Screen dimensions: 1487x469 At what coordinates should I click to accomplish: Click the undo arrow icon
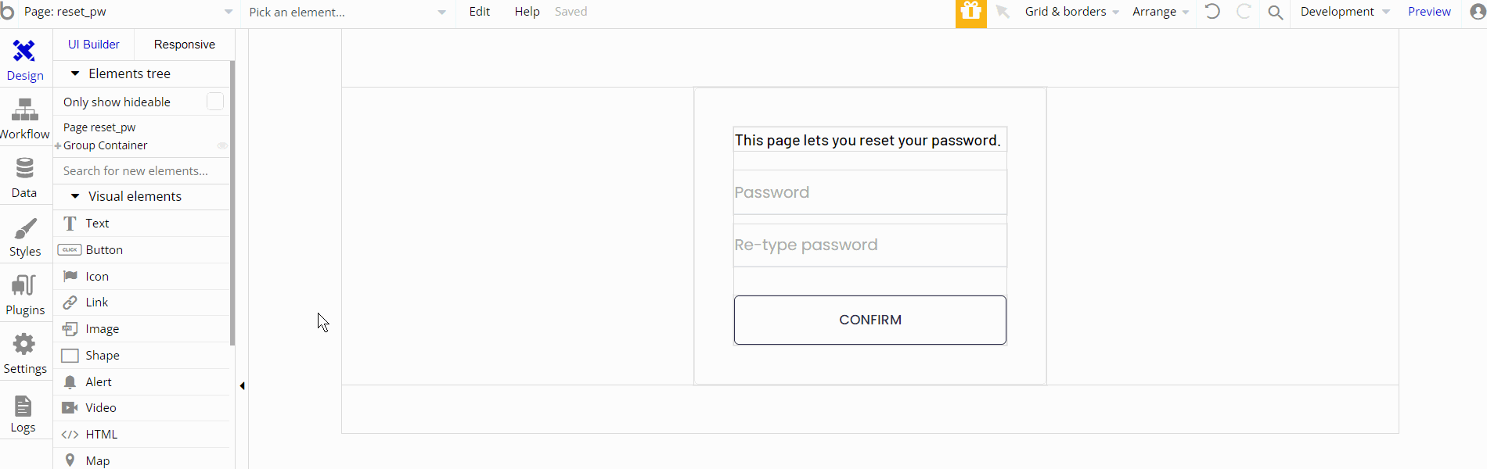(x=1212, y=12)
